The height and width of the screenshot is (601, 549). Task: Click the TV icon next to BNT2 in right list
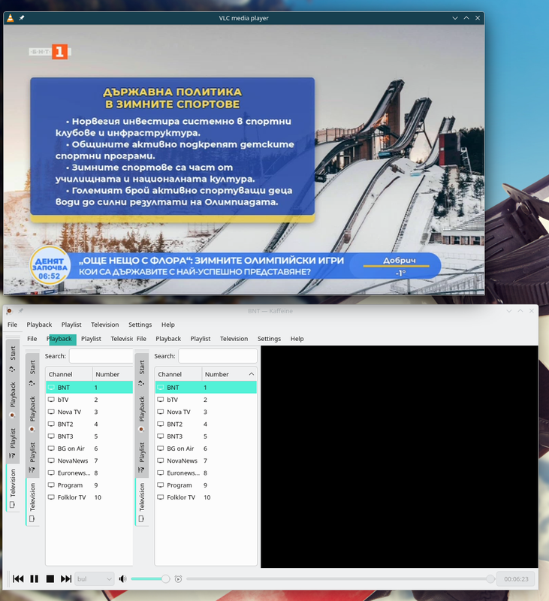161,424
